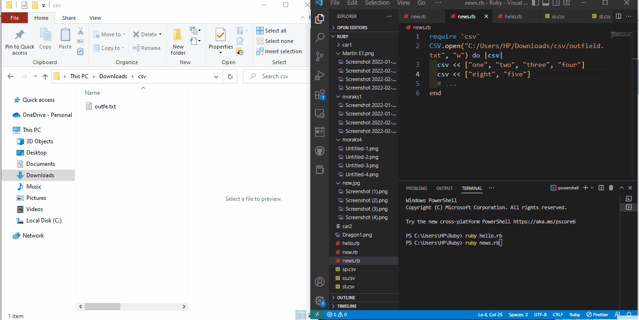Click the Ruby language mode in status bar
This screenshot has height=320, width=639.
click(574, 314)
